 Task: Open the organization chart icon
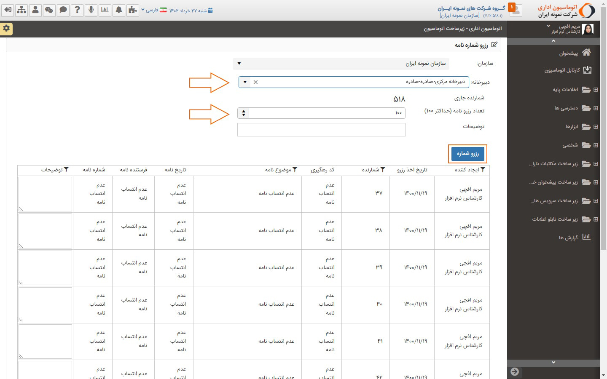(x=21, y=10)
